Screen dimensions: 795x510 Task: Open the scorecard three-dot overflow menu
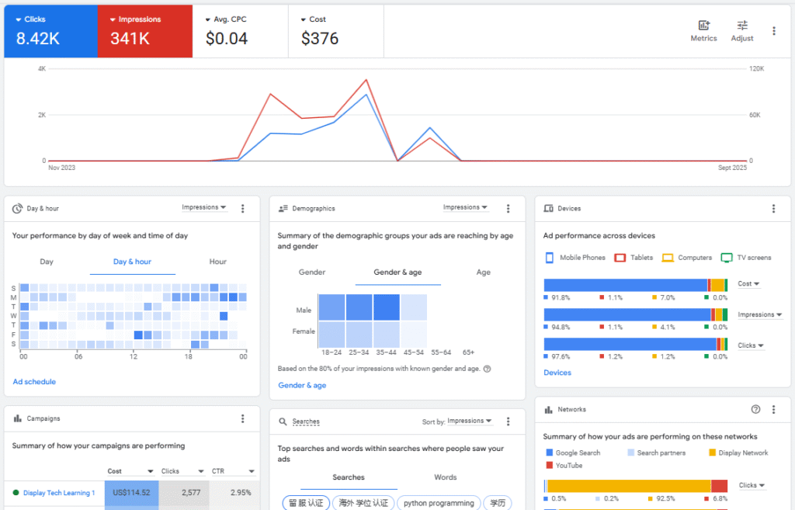point(773,31)
